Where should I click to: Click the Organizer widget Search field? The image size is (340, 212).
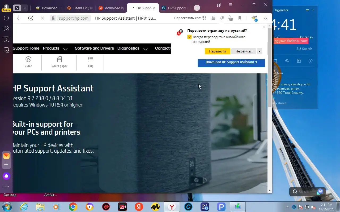[304, 49]
